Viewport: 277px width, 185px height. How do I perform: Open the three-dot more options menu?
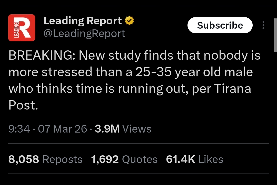tap(263, 25)
